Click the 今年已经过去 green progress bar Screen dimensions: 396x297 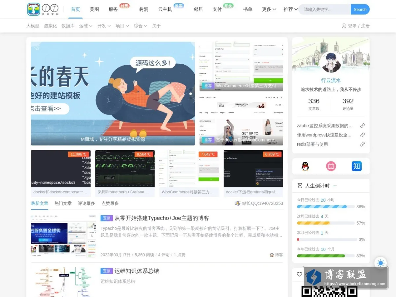(326, 256)
